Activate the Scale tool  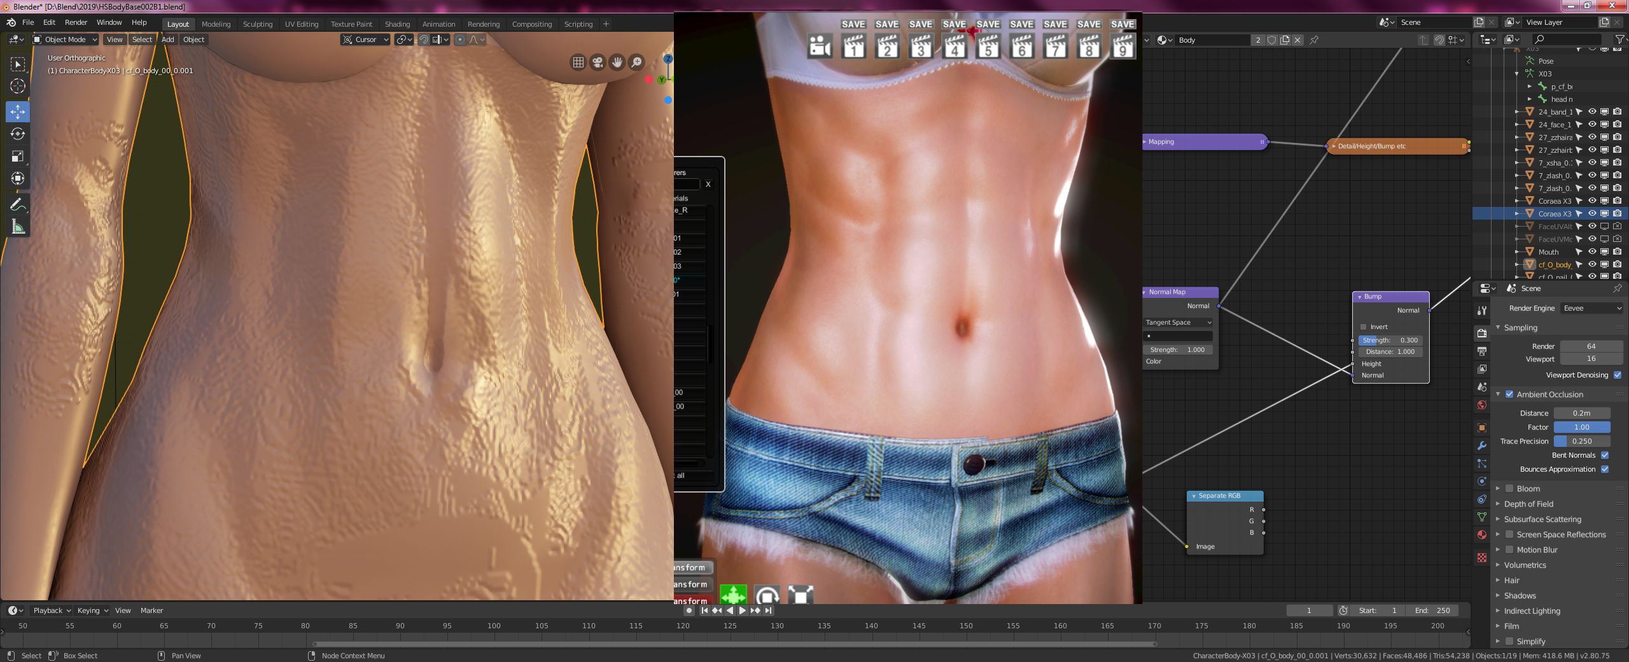click(x=18, y=156)
